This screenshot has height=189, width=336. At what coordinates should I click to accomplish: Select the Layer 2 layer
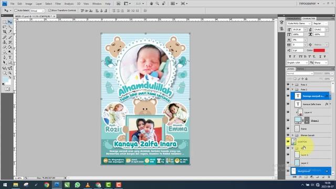(311, 163)
